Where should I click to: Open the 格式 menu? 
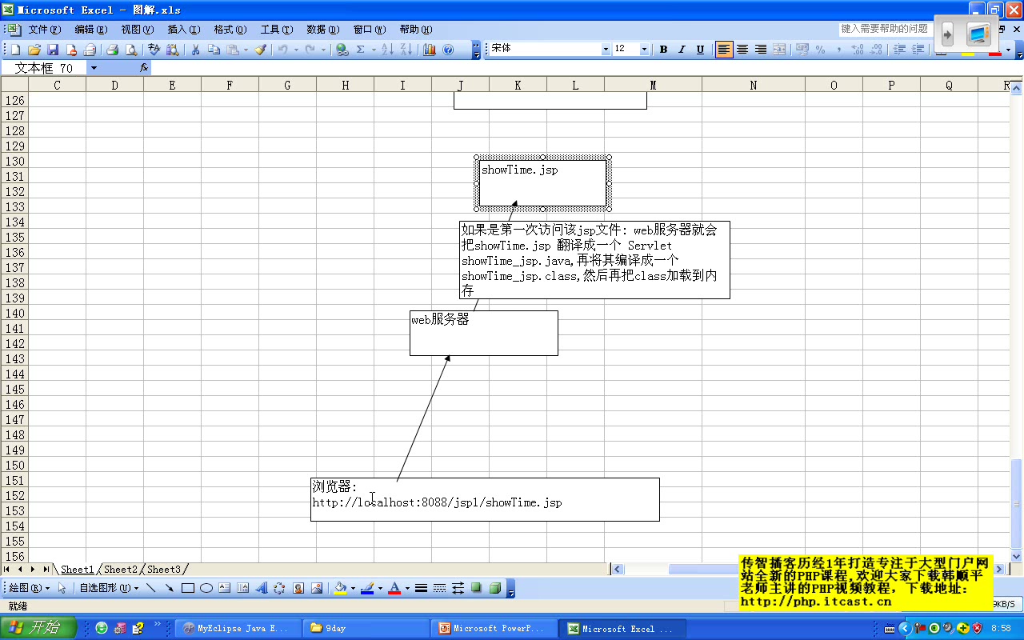[230, 30]
